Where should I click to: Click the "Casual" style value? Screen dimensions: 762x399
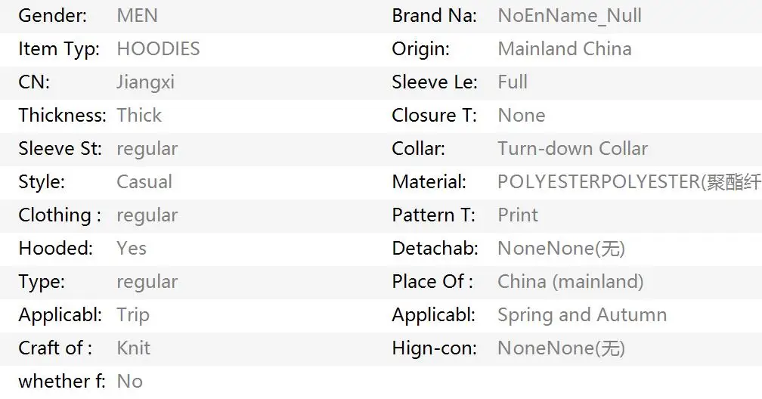pyautogui.click(x=144, y=182)
